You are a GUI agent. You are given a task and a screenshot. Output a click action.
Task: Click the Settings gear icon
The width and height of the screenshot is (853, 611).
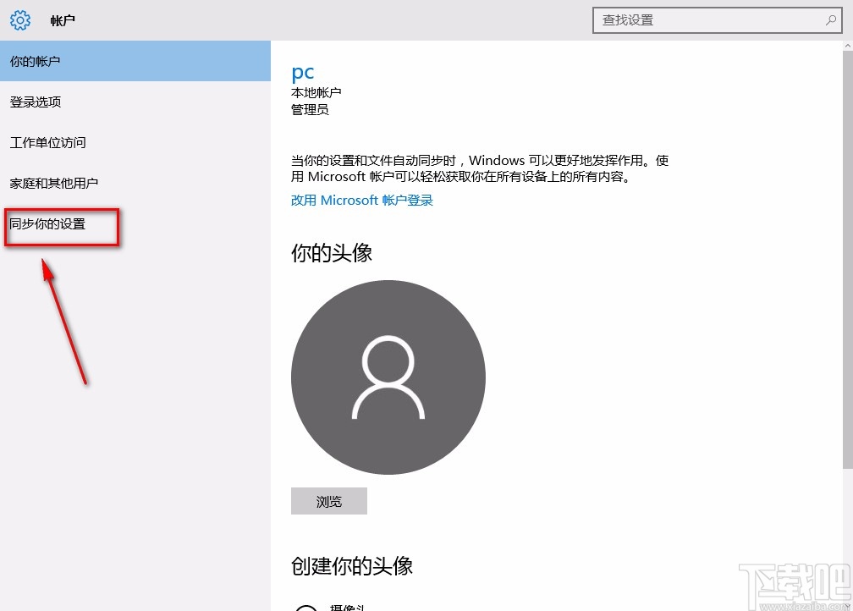coord(19,19)
